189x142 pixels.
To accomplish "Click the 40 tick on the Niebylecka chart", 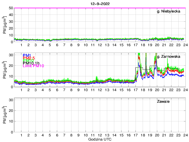I will 10,15.
